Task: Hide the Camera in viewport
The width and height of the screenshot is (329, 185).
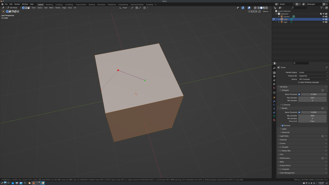Action: [x=323, y=16]
